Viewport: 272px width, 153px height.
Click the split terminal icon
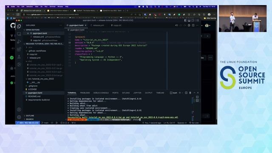pos(186,93)
